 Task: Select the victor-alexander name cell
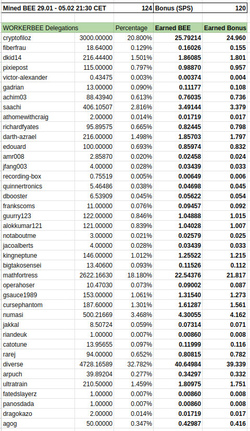click(x=38, y=77)
